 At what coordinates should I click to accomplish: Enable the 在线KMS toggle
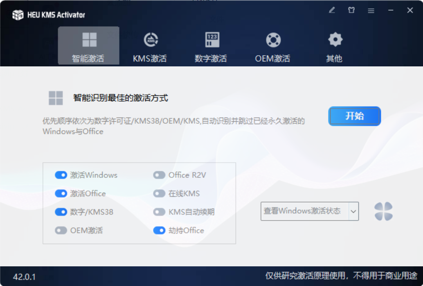click(x=159, y=193)
